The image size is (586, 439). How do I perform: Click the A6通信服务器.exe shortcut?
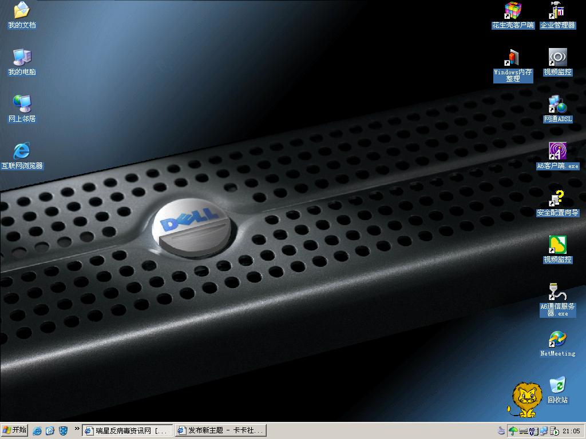(557, 300)
